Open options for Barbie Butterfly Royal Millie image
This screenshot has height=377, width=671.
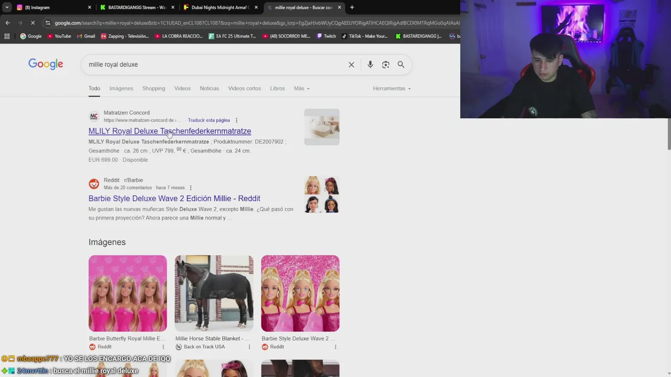(163, 347)
